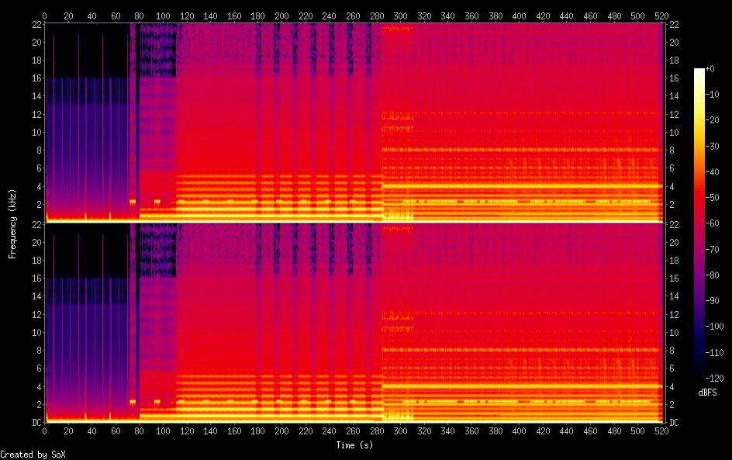Click the 4 kHz label on lower channel's left axis
Image resolution: width=732 pixels, height=460 pixels.
click(36, 386)
